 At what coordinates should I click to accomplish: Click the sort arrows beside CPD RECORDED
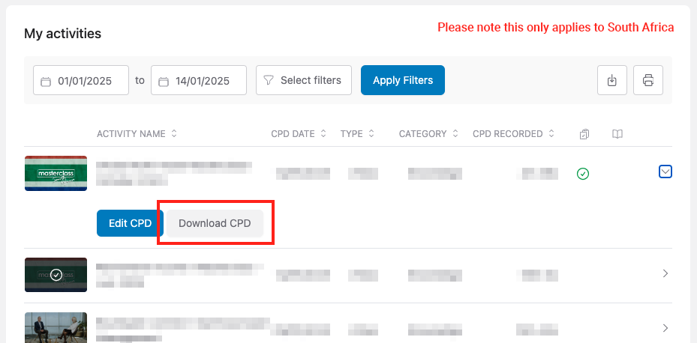coord(551,134)
